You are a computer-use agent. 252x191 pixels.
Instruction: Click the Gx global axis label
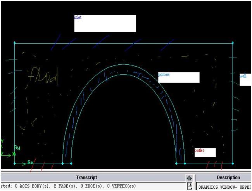(x=30, y=162)
